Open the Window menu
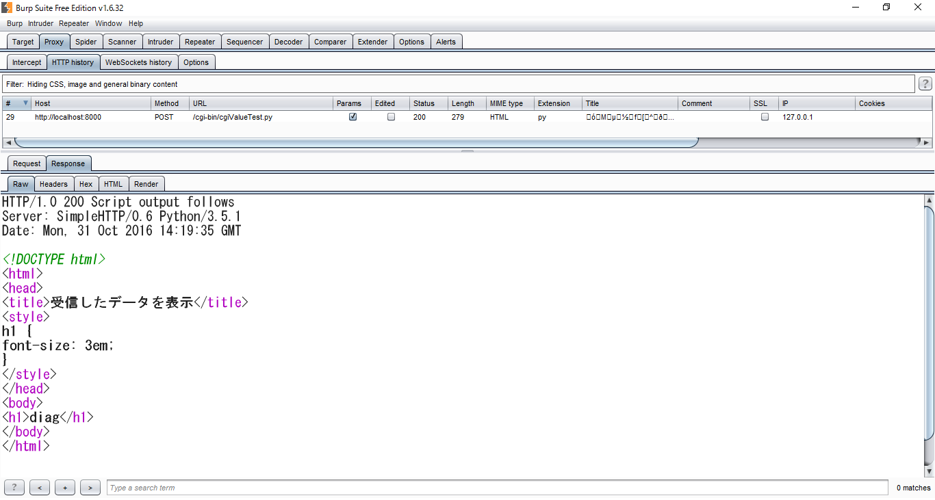 click(x=108, y=23)
